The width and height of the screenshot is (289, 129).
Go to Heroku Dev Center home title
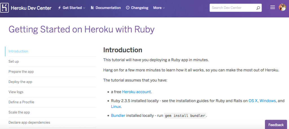pyautogui.click(x=31, y=8)
